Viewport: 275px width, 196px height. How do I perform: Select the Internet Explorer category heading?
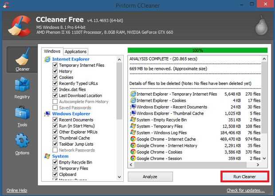[71, 59]
